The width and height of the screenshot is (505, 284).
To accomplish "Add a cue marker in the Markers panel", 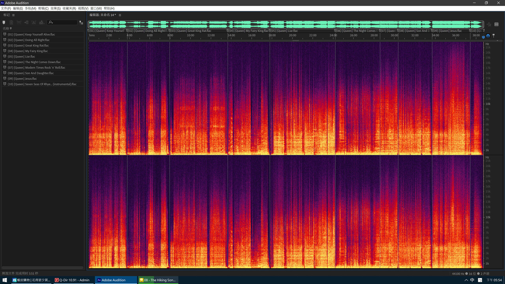I will tap(4, 22).
